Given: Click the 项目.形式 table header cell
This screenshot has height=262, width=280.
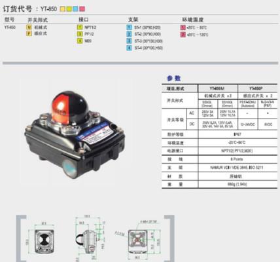Looking at the screenshot, I should click(x=180, y=88).
